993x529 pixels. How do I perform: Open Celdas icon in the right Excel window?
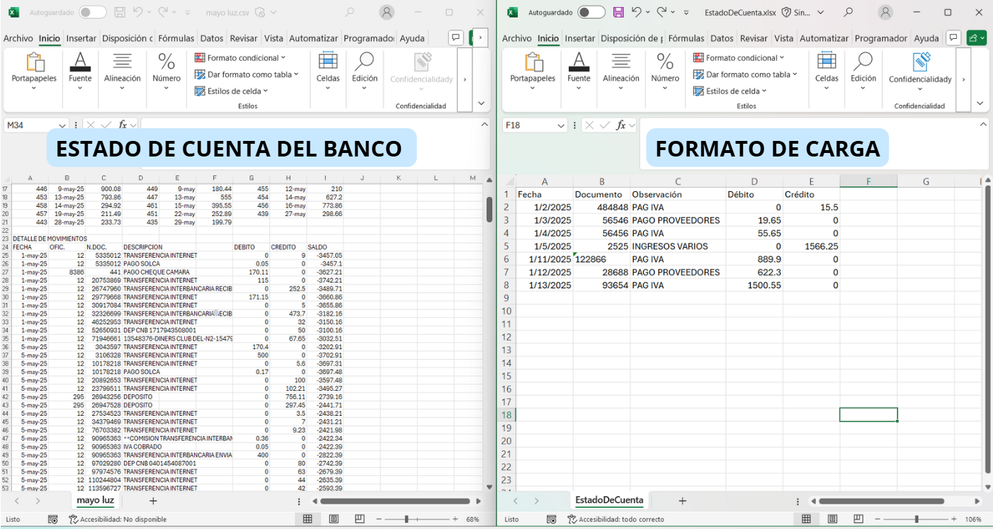point(827,64)
